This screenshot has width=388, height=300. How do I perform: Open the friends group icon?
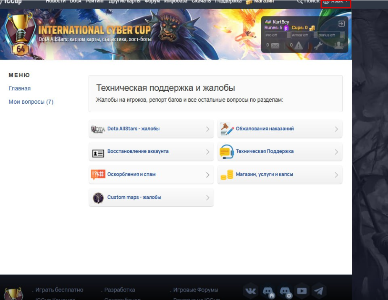pyautogui.click(x=338, y=45)
